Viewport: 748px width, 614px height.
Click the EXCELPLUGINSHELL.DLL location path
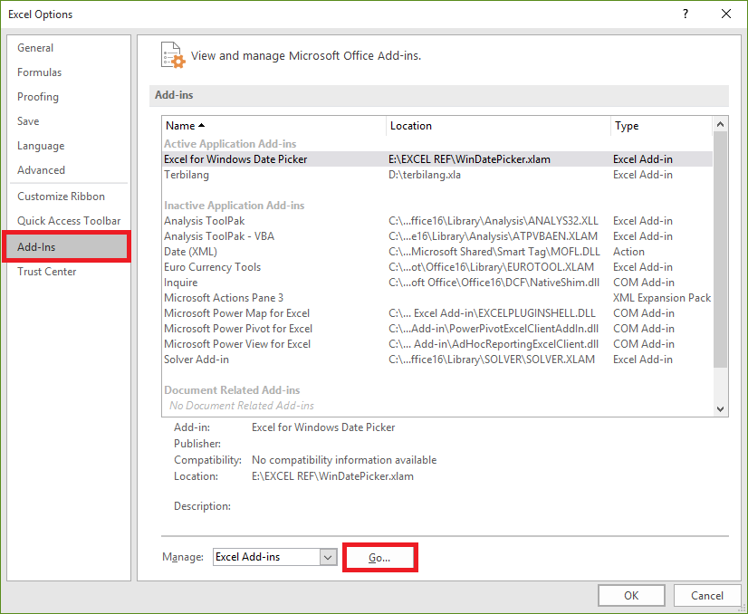pos(492,313)
